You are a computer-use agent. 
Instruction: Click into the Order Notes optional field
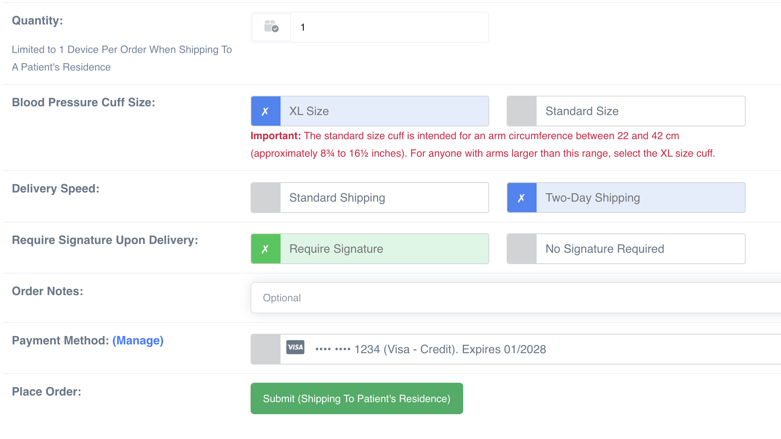pyautogui.click(x=511, y=298)
